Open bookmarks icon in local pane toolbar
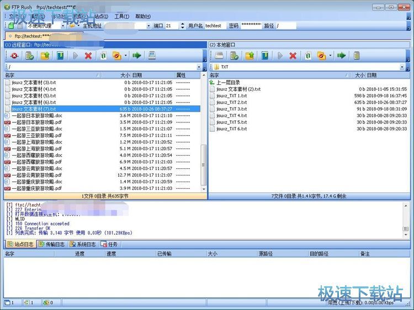 (265, 56)
